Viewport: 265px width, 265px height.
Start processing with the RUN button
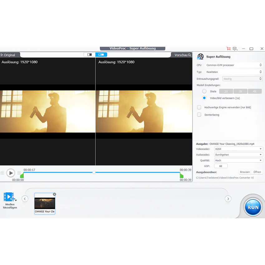[x=253, y=207]
